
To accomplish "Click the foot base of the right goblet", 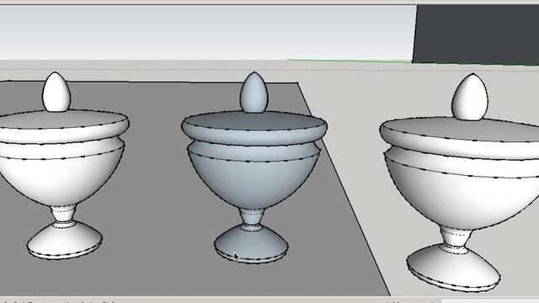I will 453,268.
